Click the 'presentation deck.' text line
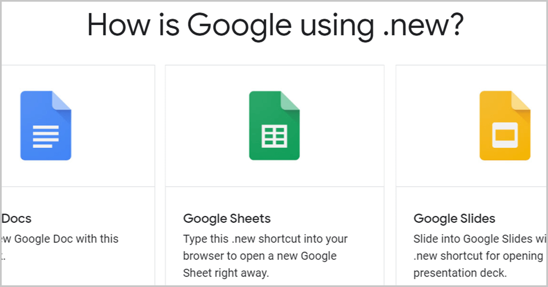548x287 pixels. coord(460,273)
